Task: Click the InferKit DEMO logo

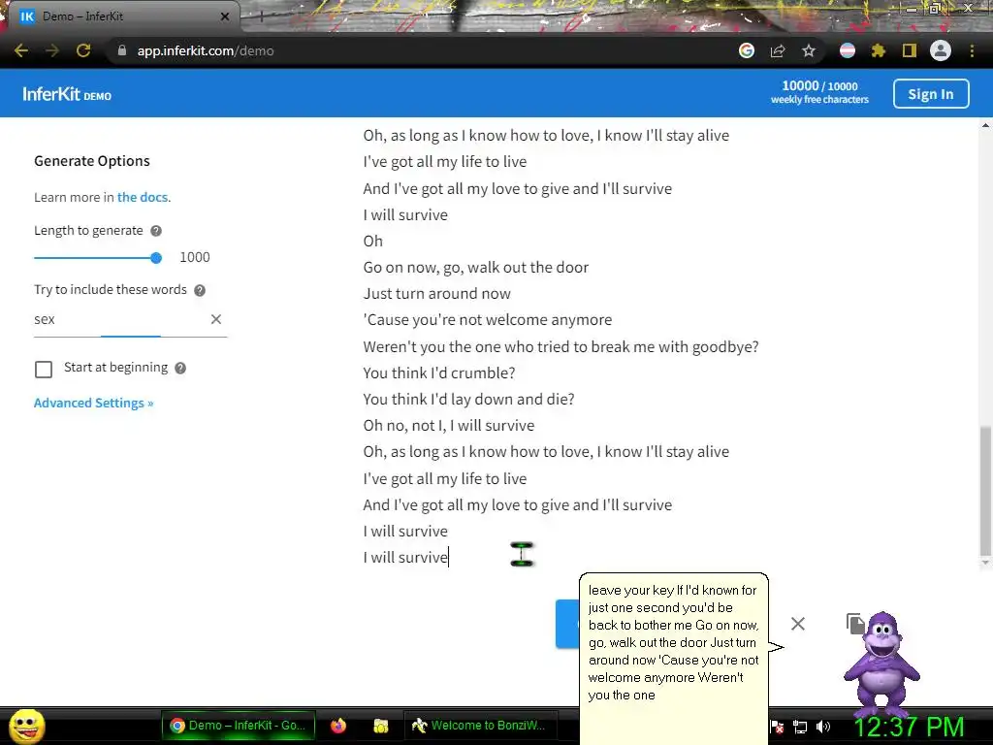Action: [x=67, y=94]
